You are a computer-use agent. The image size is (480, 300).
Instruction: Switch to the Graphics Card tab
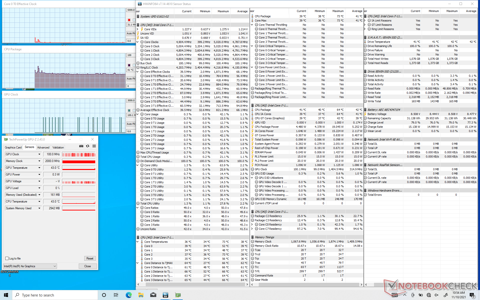point(13,147)
